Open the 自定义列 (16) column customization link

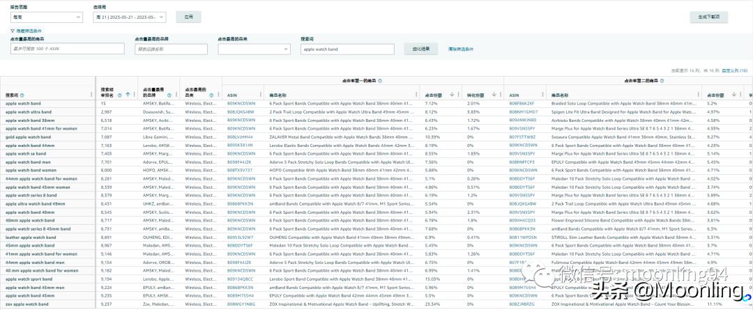(734, 70)
